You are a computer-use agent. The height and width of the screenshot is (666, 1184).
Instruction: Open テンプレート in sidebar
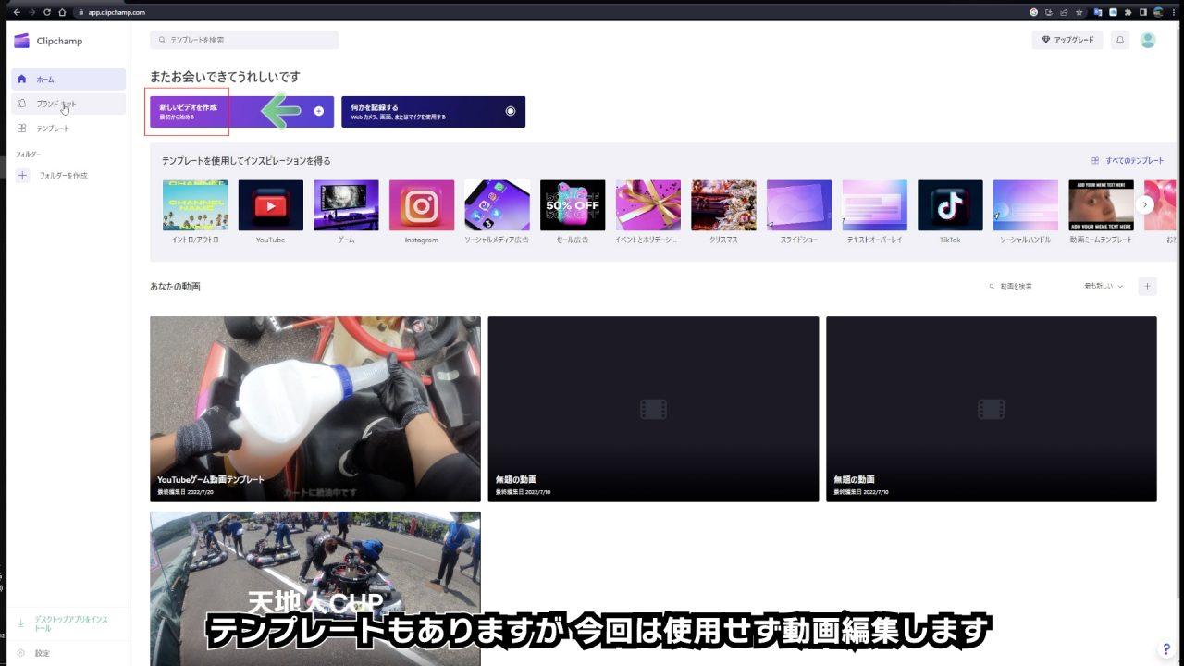[69, 129]
